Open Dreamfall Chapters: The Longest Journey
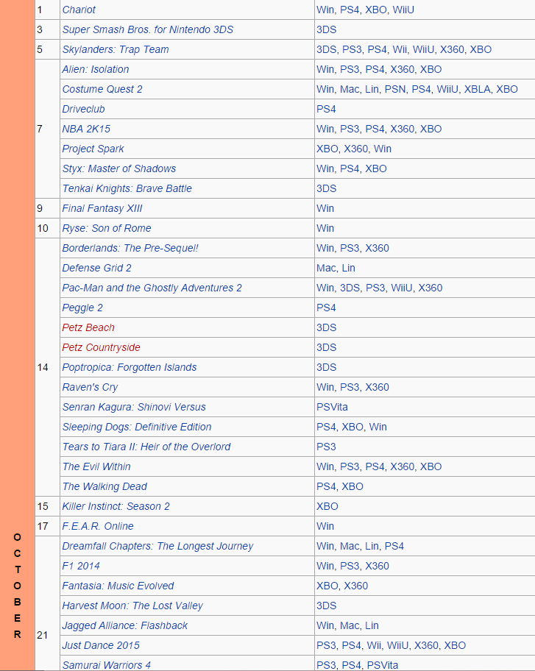The image size is (535, 671). click(x=157, y=546)
